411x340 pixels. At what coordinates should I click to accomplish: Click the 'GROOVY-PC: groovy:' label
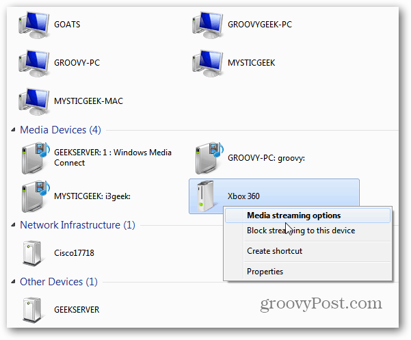tap(266, 158)
